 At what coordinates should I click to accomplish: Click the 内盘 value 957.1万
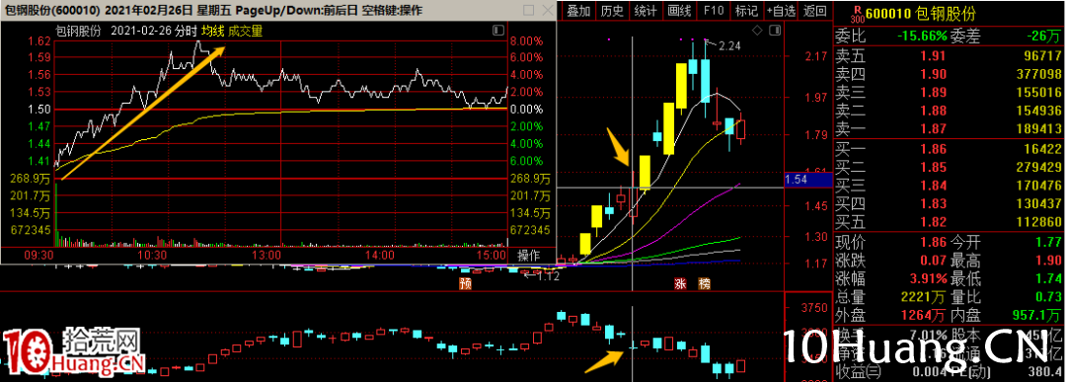click(x=1037, y=315)
